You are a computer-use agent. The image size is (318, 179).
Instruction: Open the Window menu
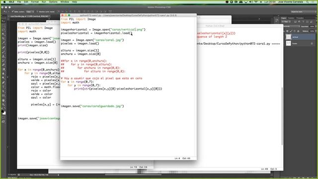(x=65, y=2)
